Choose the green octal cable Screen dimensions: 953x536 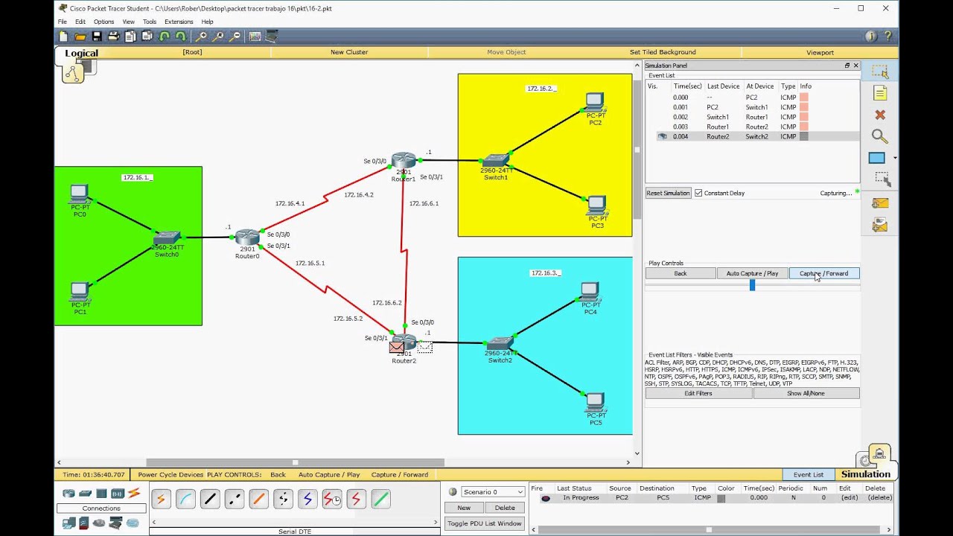click(380, 500)
